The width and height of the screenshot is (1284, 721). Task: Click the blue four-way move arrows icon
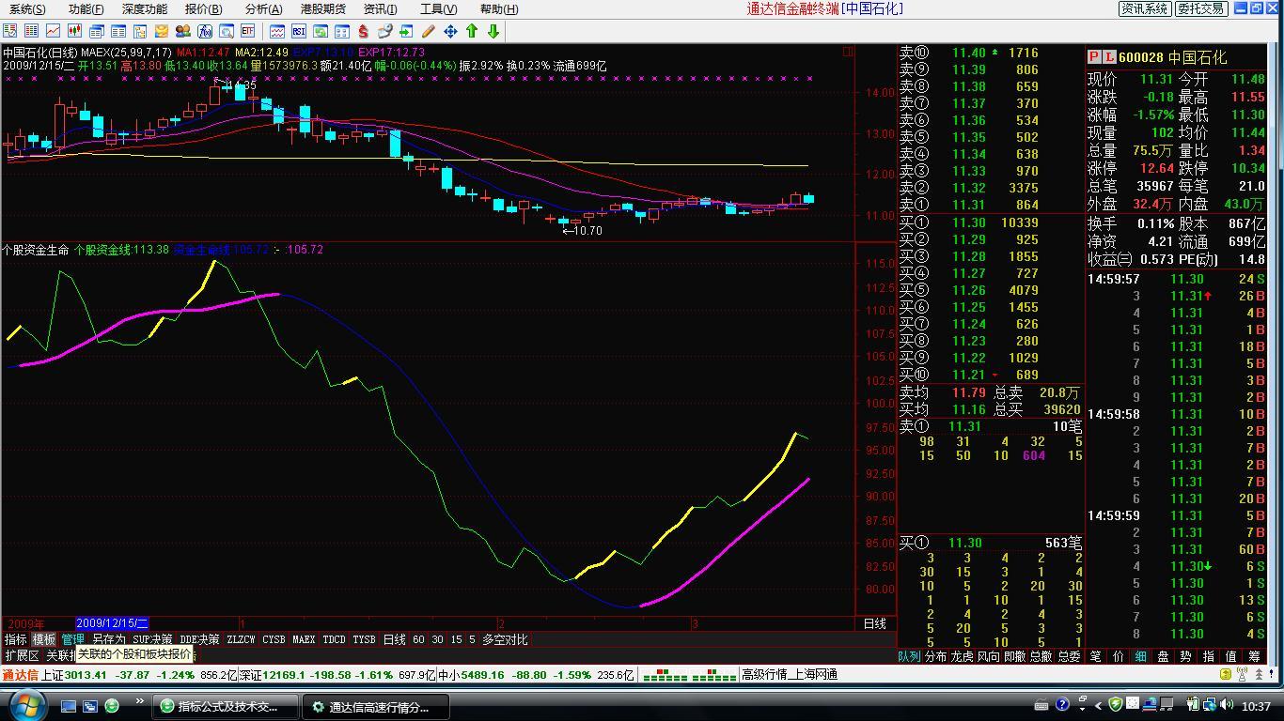click(x=450, y=31)
